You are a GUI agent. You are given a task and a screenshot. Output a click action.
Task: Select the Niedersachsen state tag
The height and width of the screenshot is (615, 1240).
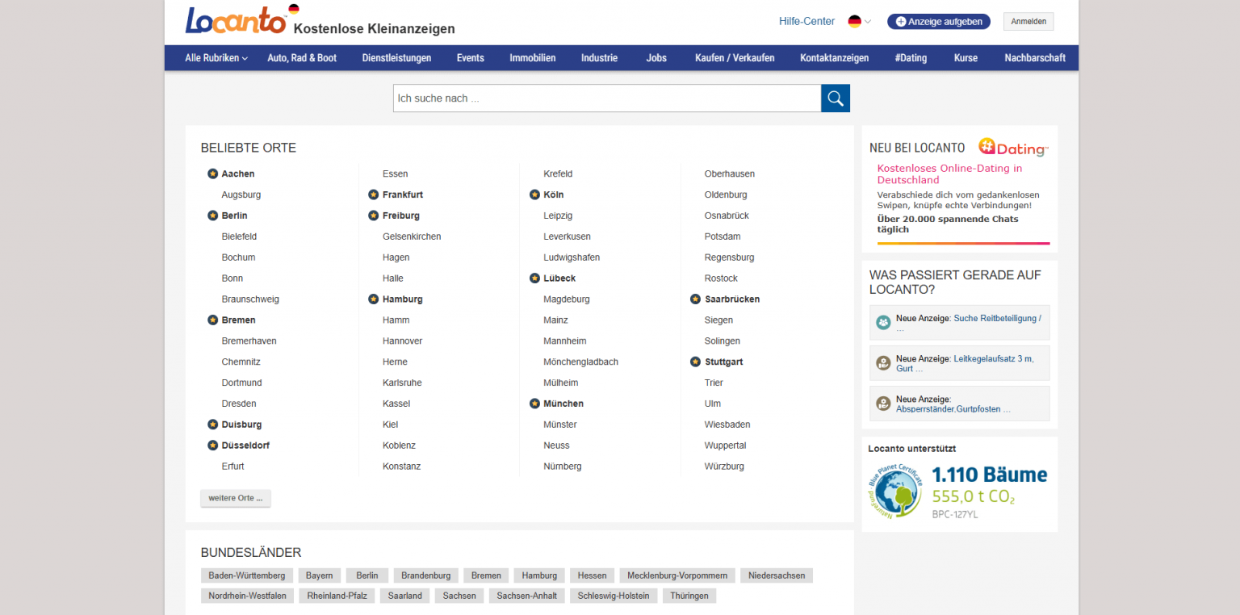pos(777,575)
